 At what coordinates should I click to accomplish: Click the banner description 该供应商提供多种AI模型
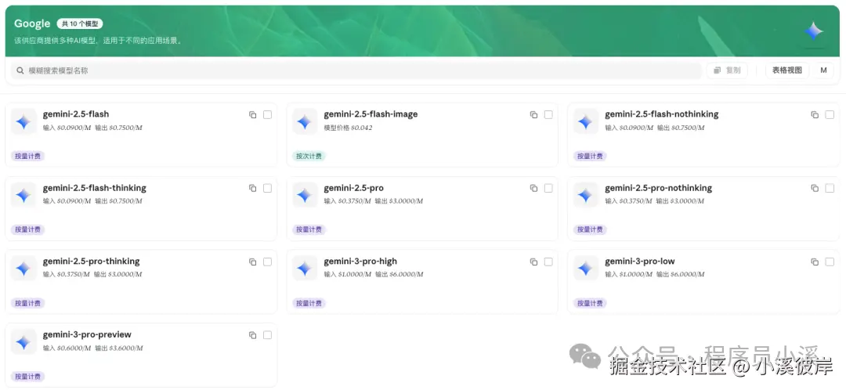click(98, 41)
